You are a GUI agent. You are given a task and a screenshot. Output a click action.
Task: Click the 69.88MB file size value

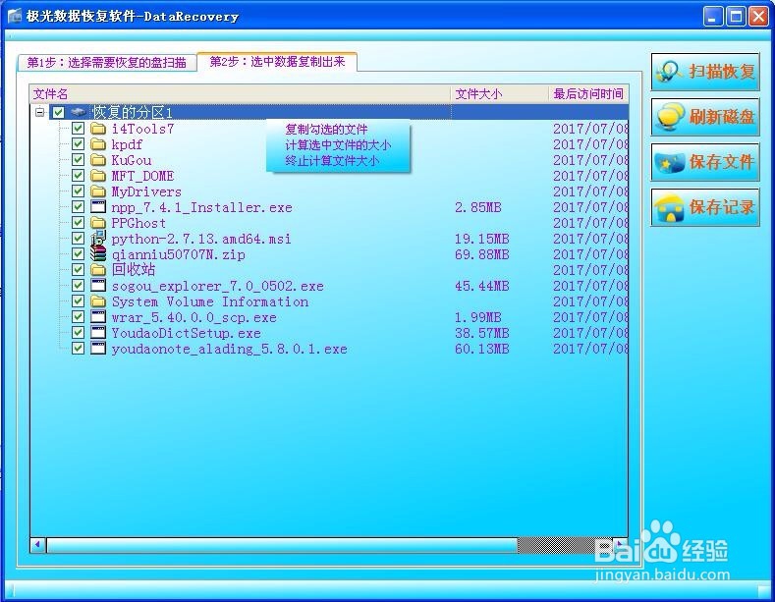481,254
